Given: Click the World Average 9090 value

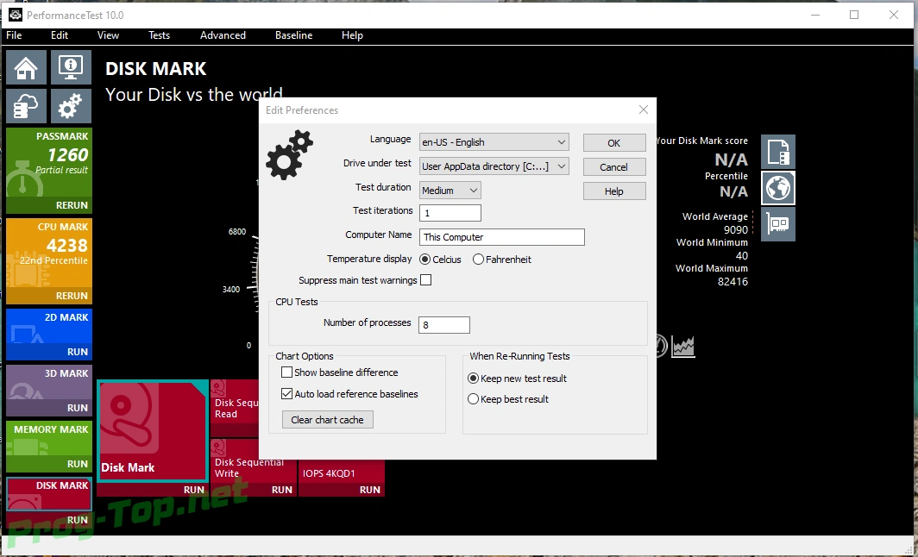Looking at the screenshot, I should [735, 230].
